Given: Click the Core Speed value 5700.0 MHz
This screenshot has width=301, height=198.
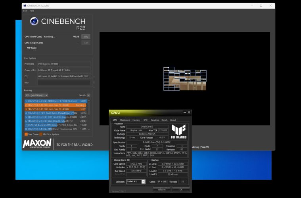Looking at the screenshot, I should (136, 164).
